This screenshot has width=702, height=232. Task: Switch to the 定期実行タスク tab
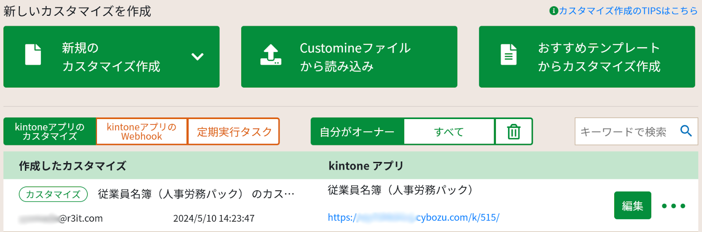coord(234,131)
